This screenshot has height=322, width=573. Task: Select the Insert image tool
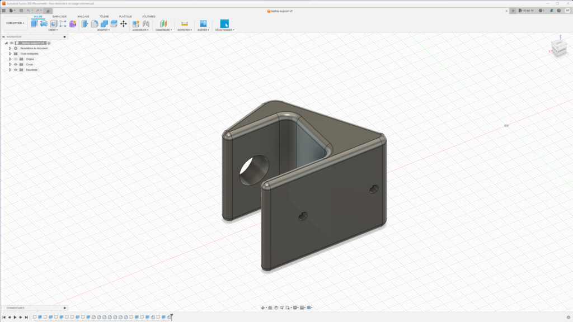pos(203,23)
